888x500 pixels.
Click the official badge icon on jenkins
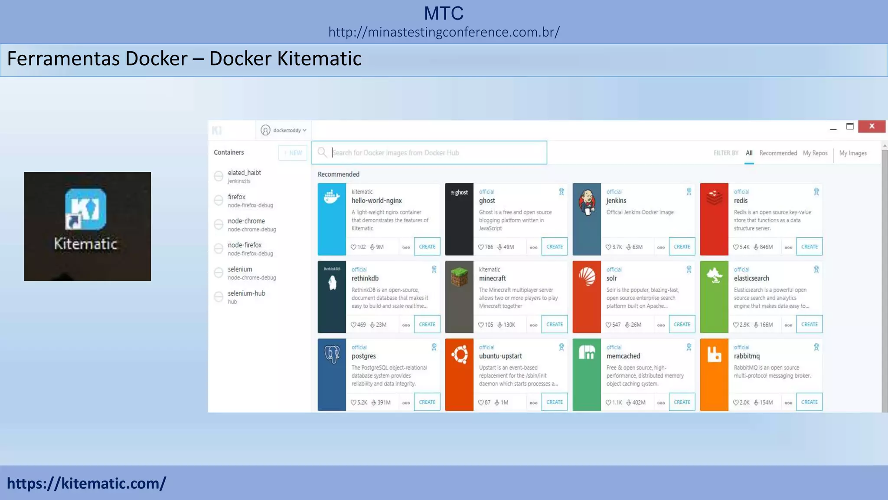(x=689, y=191)
